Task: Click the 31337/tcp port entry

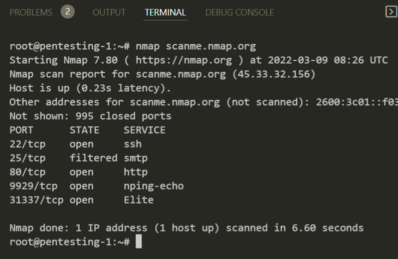Action: pyautogui.click(x=33, y=200)
